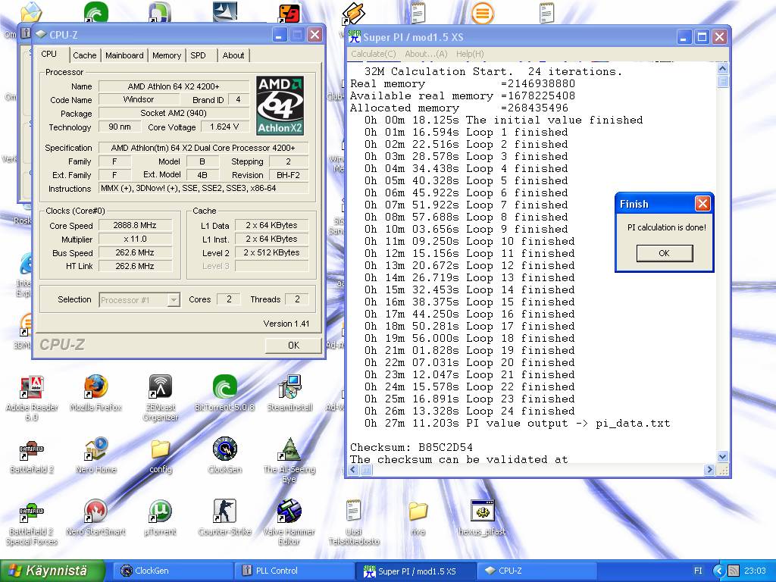Viewport: 776px width, 582px height.
Task: Click the Super PI horizontal scrollbar left arrow
Action: point(353,470)
